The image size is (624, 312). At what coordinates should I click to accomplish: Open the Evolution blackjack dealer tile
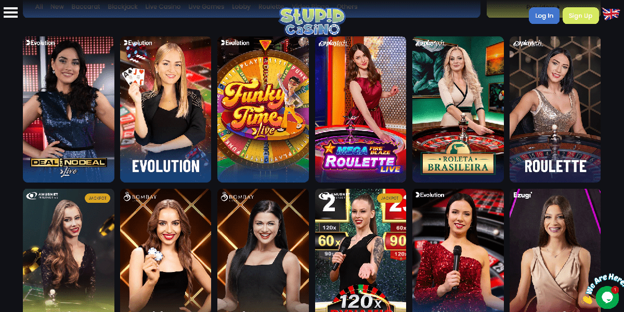click(165, 109)
